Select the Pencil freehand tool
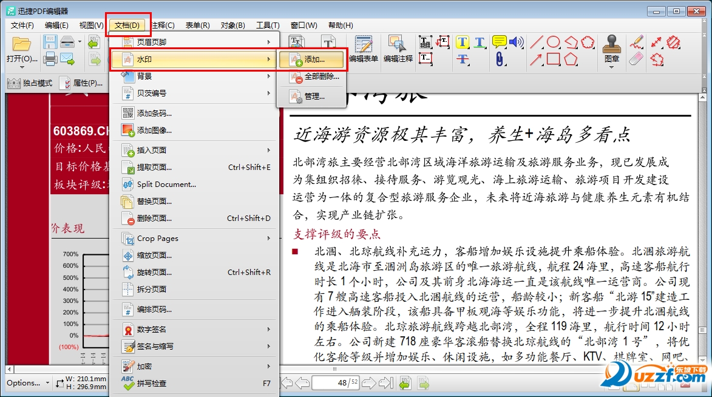The height and width of the screenshot is (397, 712). click(637, 42)
